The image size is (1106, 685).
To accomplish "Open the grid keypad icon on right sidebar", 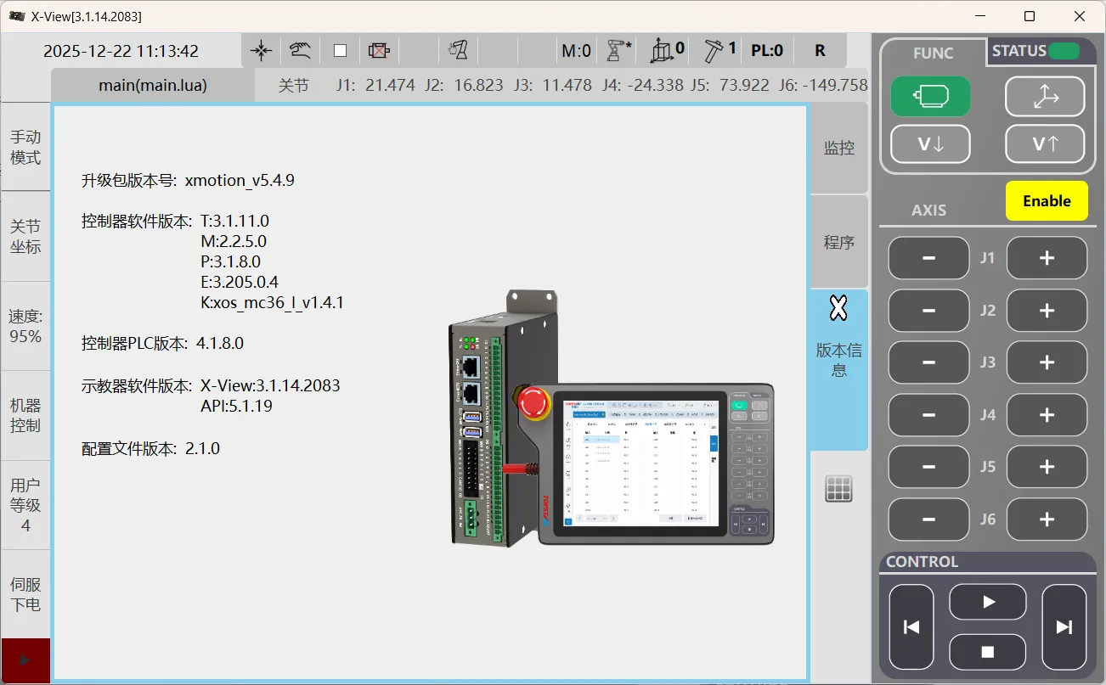I will (x=838, y=489).
